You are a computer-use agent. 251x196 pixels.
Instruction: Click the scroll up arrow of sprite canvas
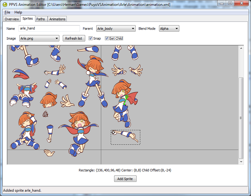coord(241,48)
